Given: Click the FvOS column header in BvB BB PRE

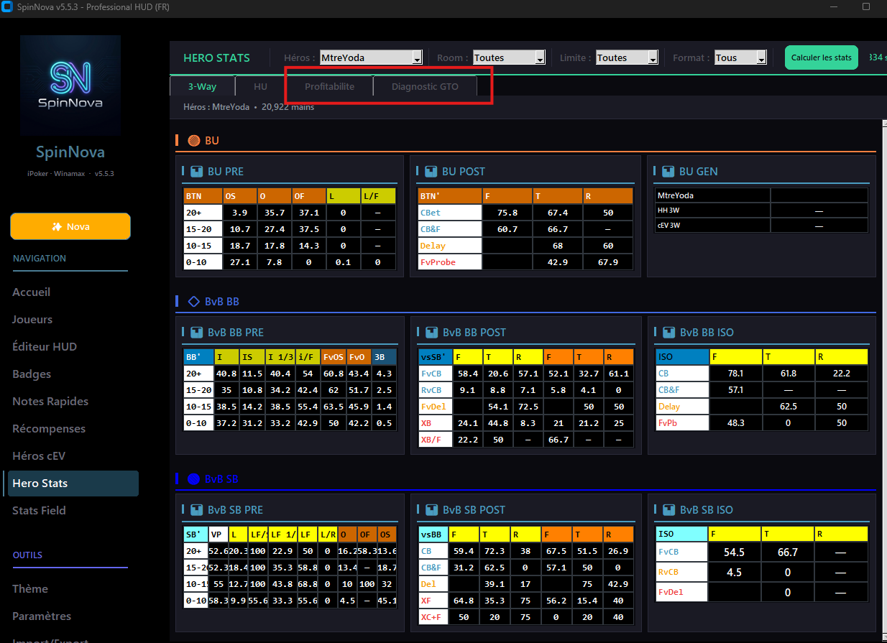Looking at the screenshot, I should point(334,356).
